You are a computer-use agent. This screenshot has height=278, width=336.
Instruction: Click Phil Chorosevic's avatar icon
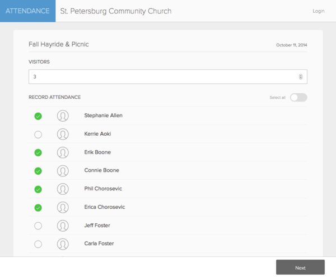(63, 189)
